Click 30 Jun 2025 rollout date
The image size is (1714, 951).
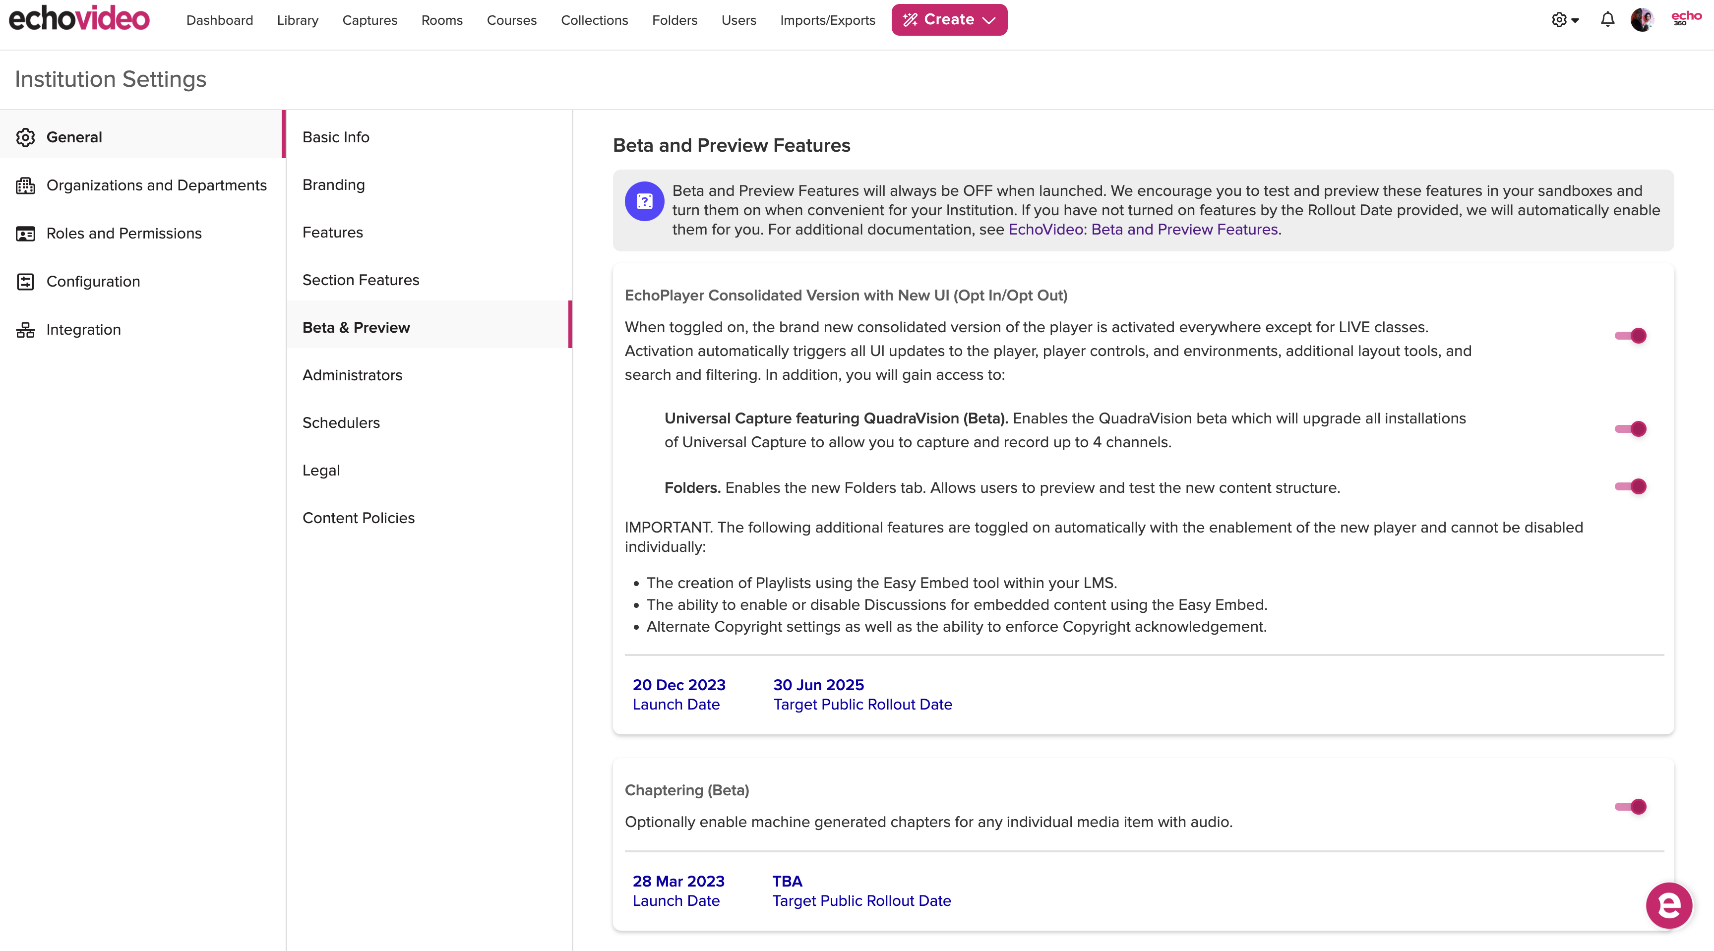click(818, 685)
